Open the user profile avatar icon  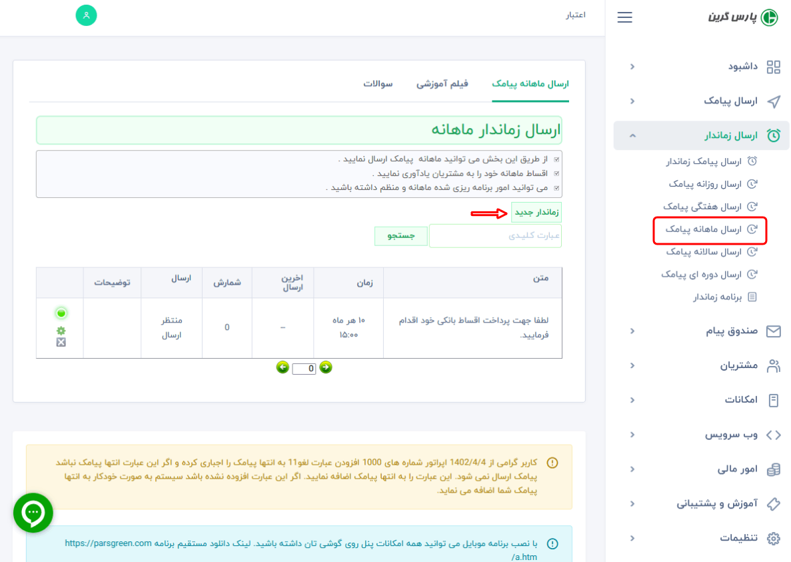(x=86, y=15)
